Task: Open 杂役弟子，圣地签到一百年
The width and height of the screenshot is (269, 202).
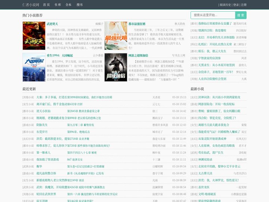Action: (x=216, y=72)
